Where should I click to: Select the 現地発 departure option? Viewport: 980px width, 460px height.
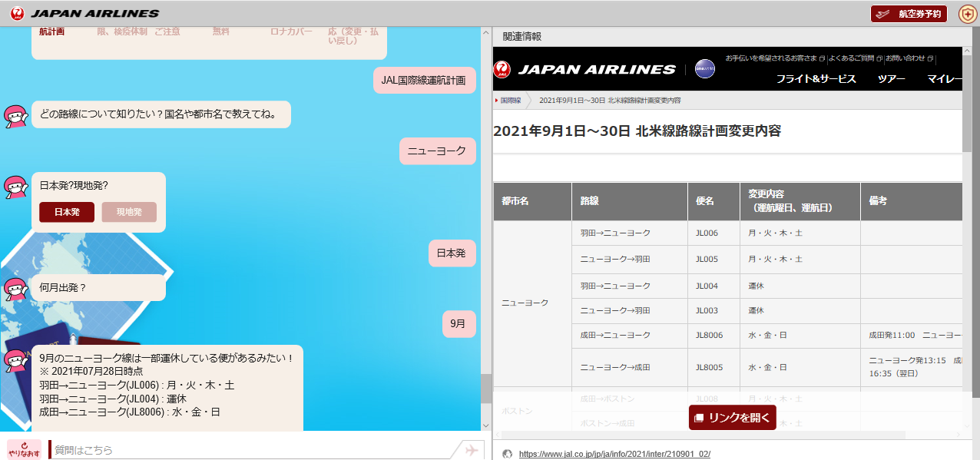[x=129, y=212]
